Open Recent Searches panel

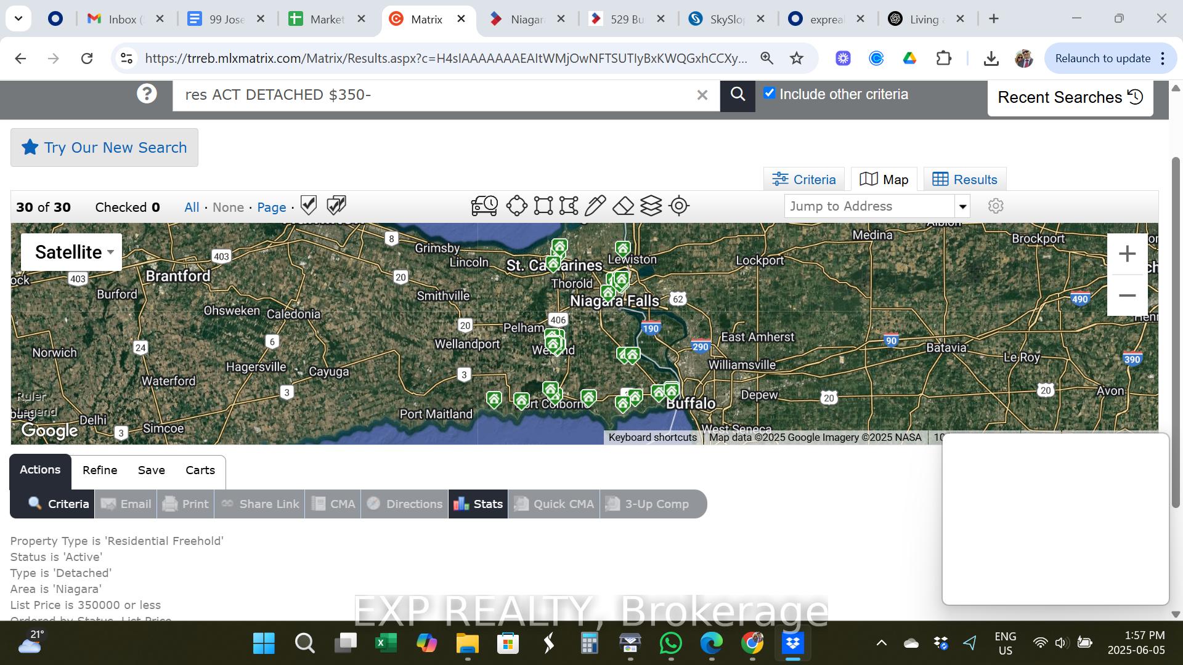(1070, 97)
